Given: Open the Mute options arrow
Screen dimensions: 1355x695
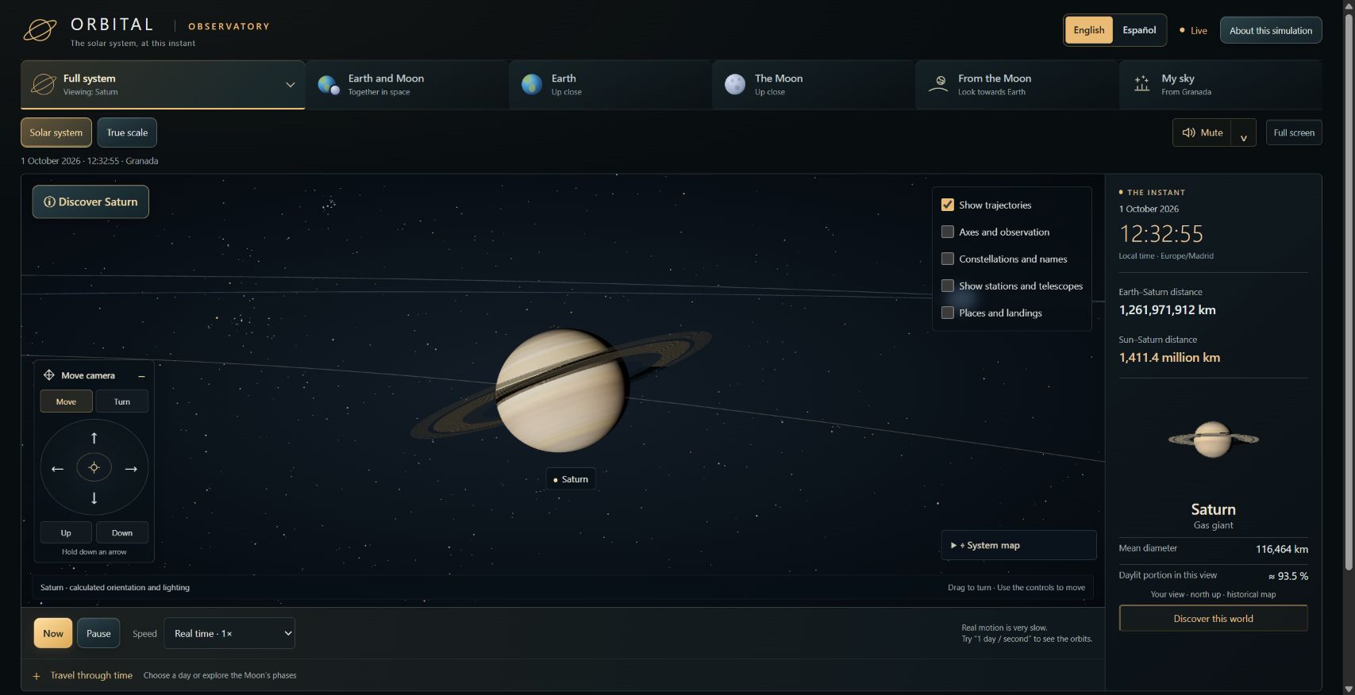Looking at the screenshot, I should (1243, 133).
